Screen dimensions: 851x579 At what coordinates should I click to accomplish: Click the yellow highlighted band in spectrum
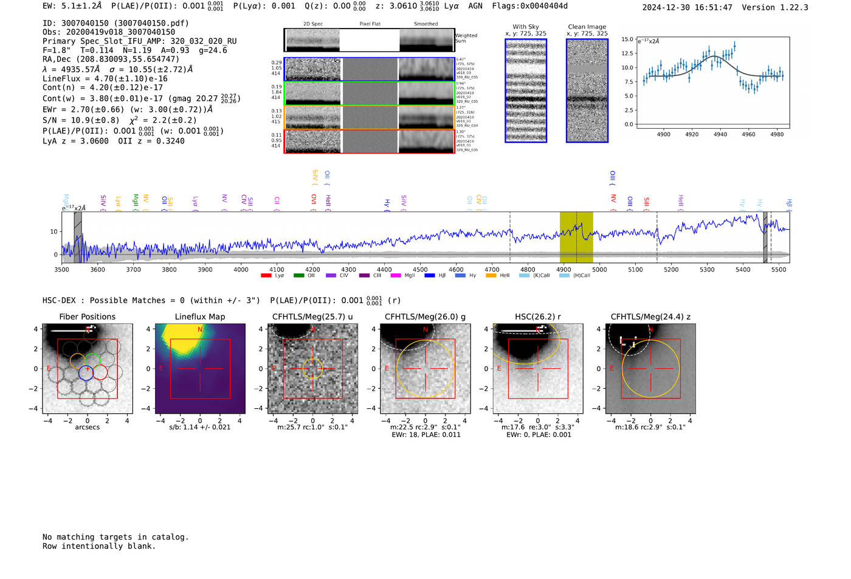[x=576, y=237]
